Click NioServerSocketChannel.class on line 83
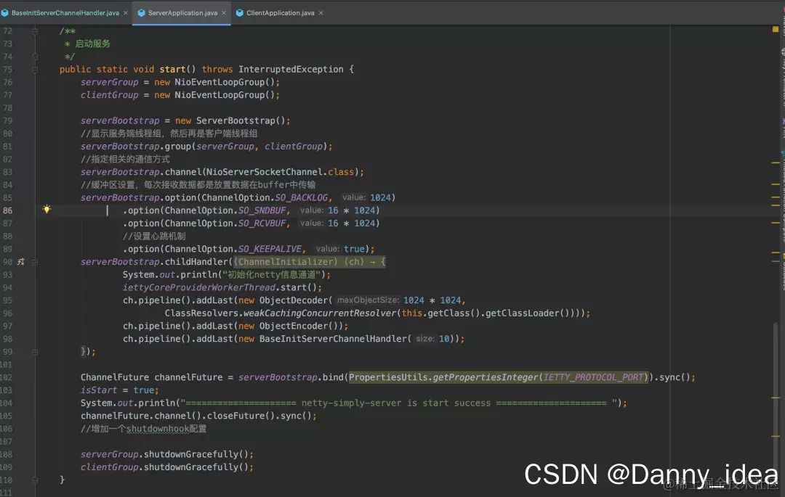The width and height of the screenshot is (785, 497). pyautogui.click(x=281, y=172)
